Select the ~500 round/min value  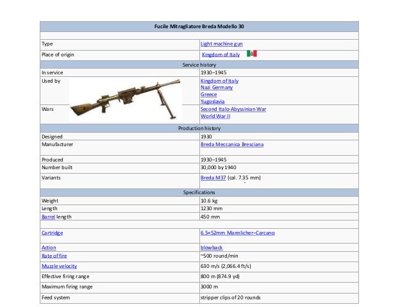(219, 256)
